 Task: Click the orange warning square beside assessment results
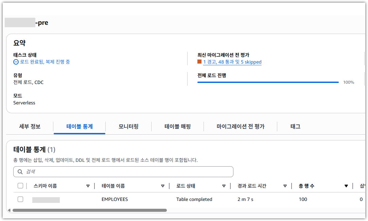199,62
